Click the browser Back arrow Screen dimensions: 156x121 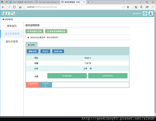coord(3,7)
